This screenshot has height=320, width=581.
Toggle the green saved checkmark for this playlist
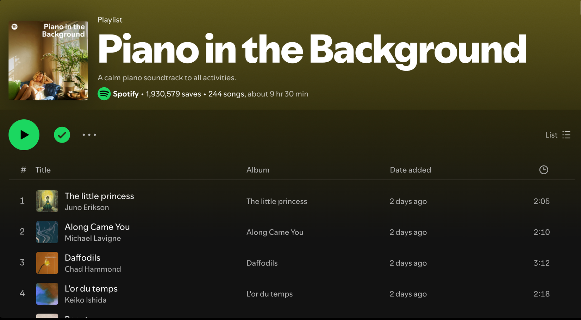point(62,135)
